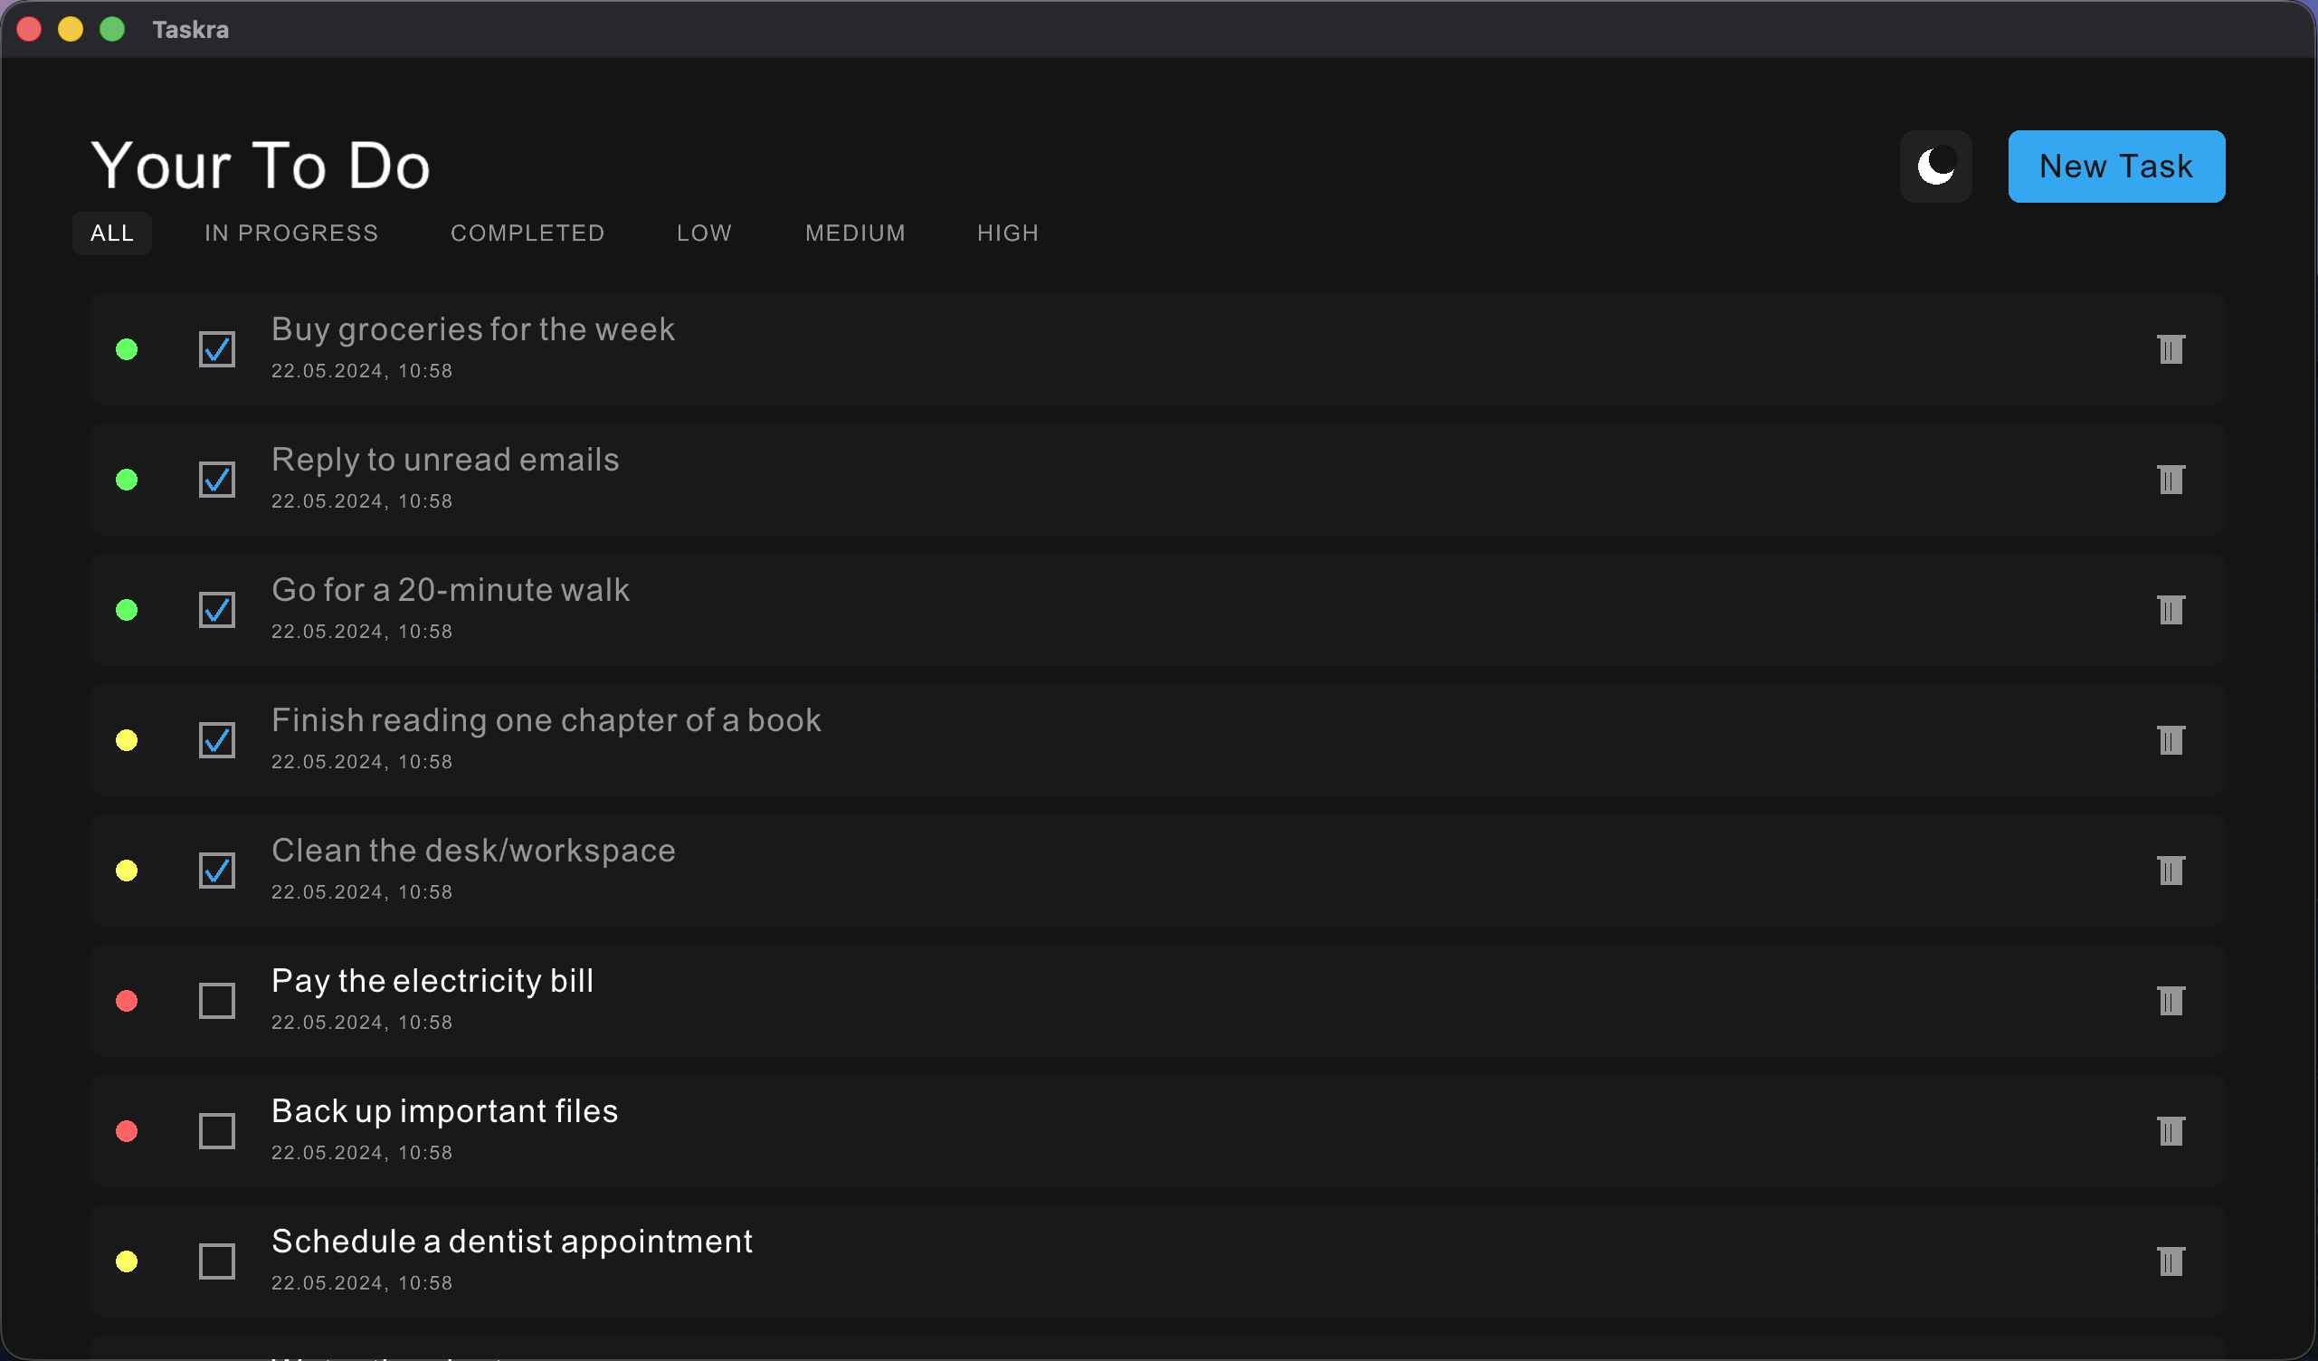2318x1361 pixels.
Task: Click red priority dot on Back up files
Action: (x=127, y=1131)
